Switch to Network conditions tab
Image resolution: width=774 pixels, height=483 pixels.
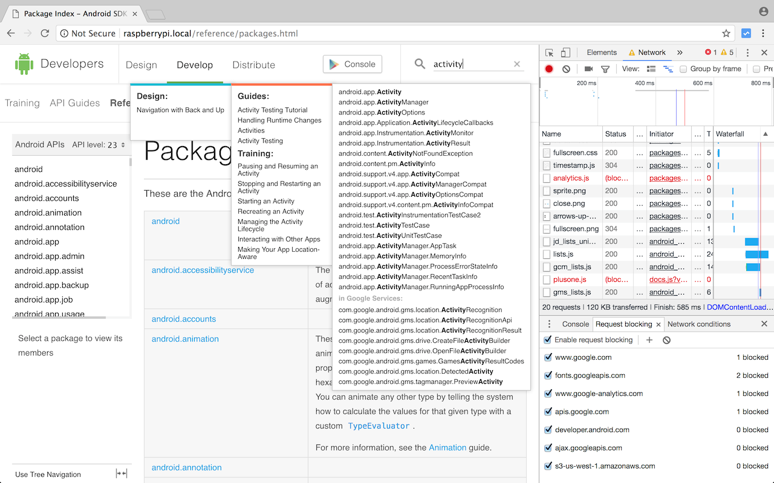pos(699,324)
